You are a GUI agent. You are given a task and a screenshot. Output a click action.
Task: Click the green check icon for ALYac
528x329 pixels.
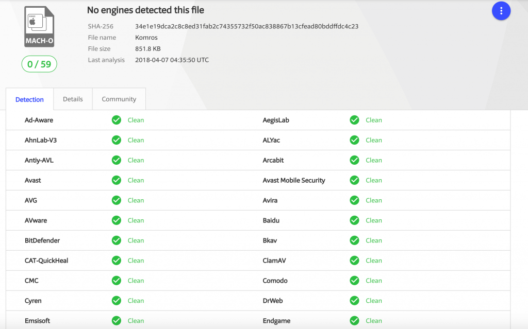pos(354,140)
